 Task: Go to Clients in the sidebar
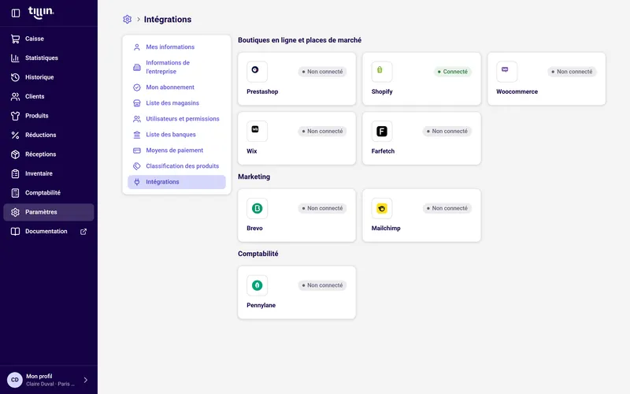49,96
